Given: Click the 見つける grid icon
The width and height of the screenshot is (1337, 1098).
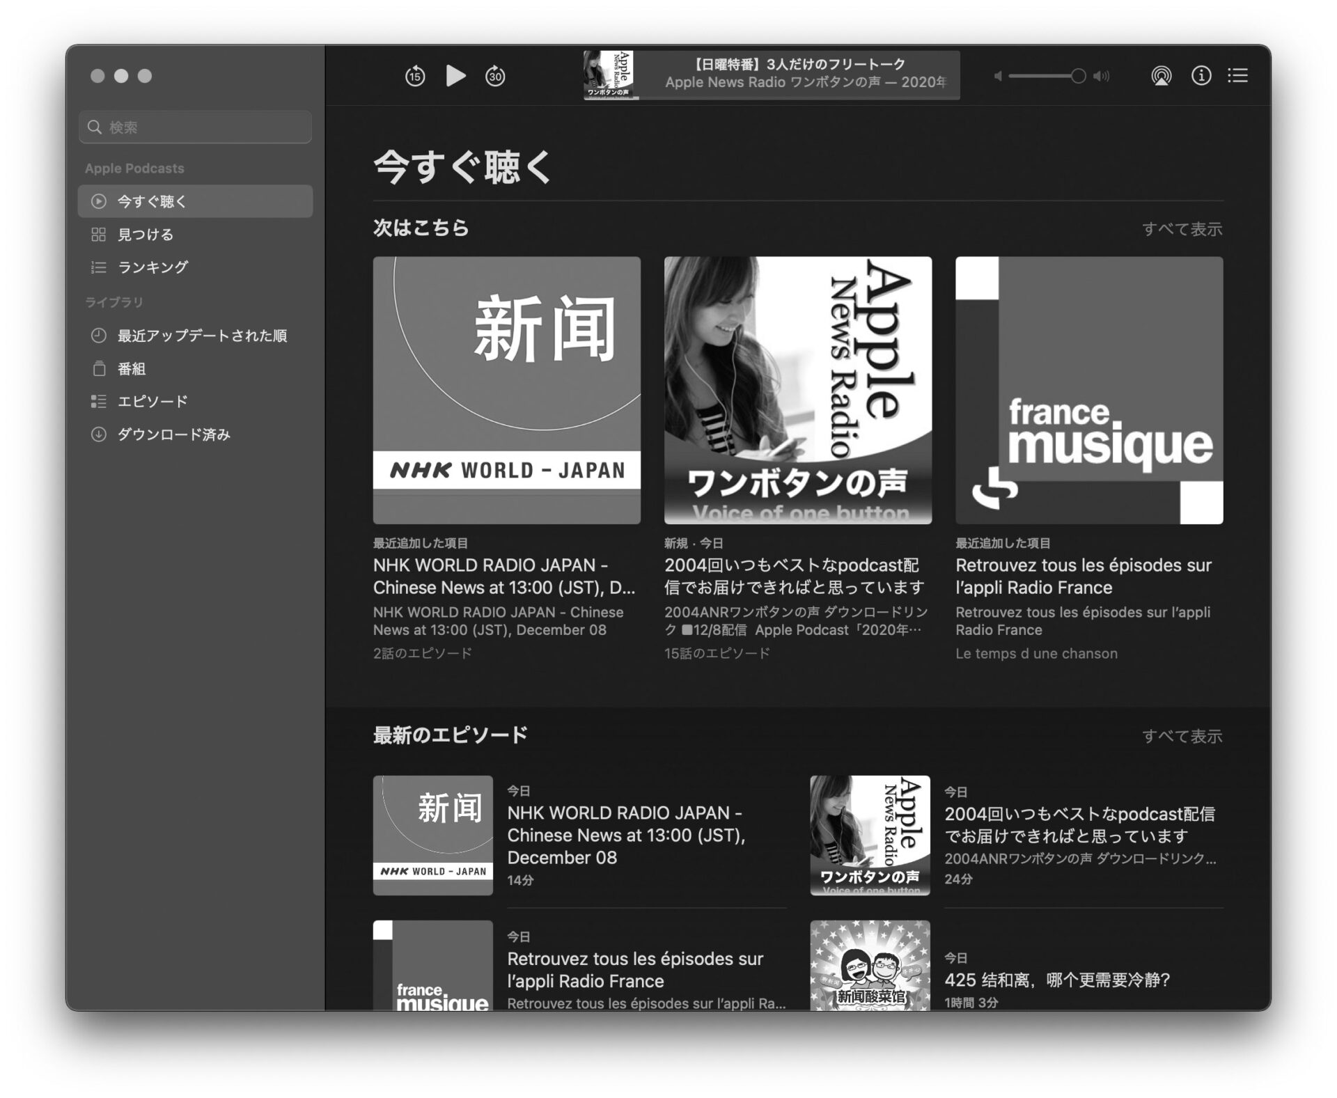Looking at the screenshot, I should click(x=99, y=235).
